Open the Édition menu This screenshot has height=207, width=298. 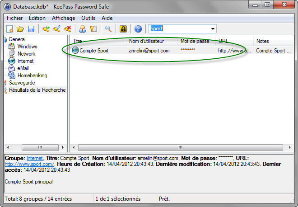coord(37,18)
